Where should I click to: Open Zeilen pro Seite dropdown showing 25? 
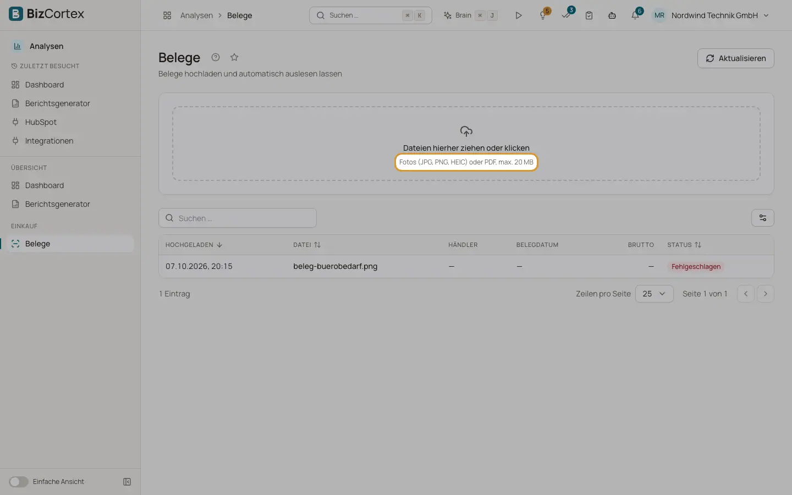click(x=654, y=294)
